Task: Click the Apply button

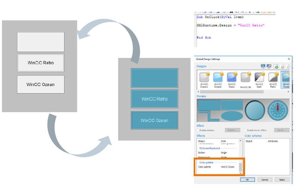Action: point(282,180)
